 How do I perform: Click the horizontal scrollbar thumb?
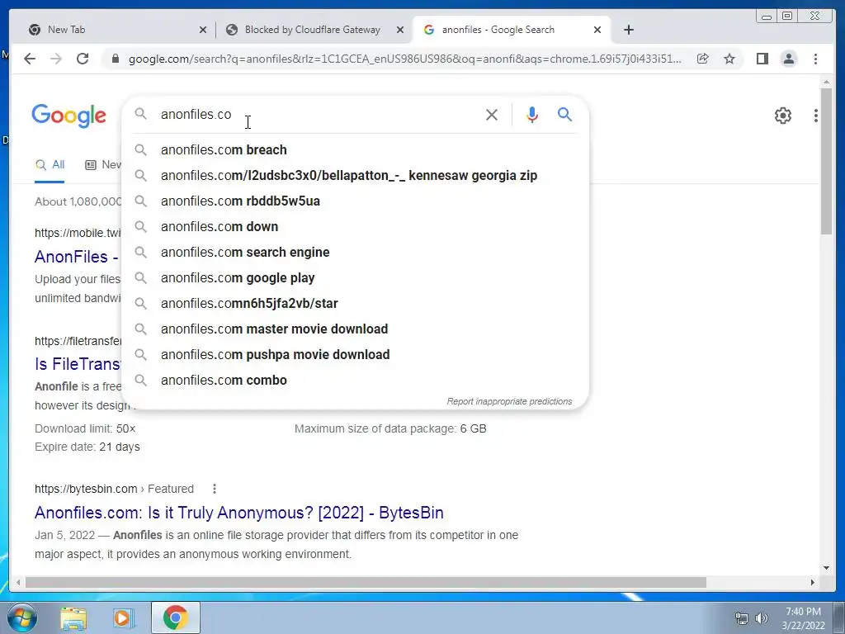pos(366,583)
